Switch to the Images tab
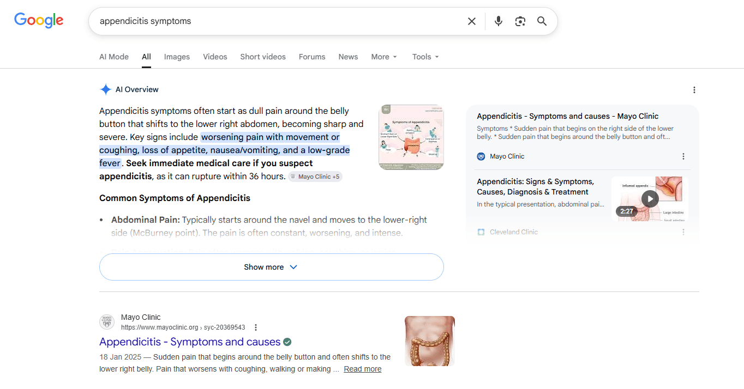The height and width of the screenshot is (389, 744). (177, 57)
